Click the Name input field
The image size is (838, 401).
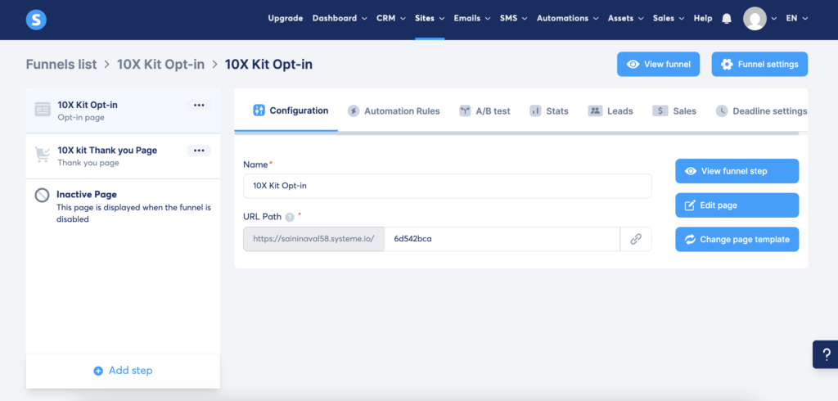pos(447,186)
